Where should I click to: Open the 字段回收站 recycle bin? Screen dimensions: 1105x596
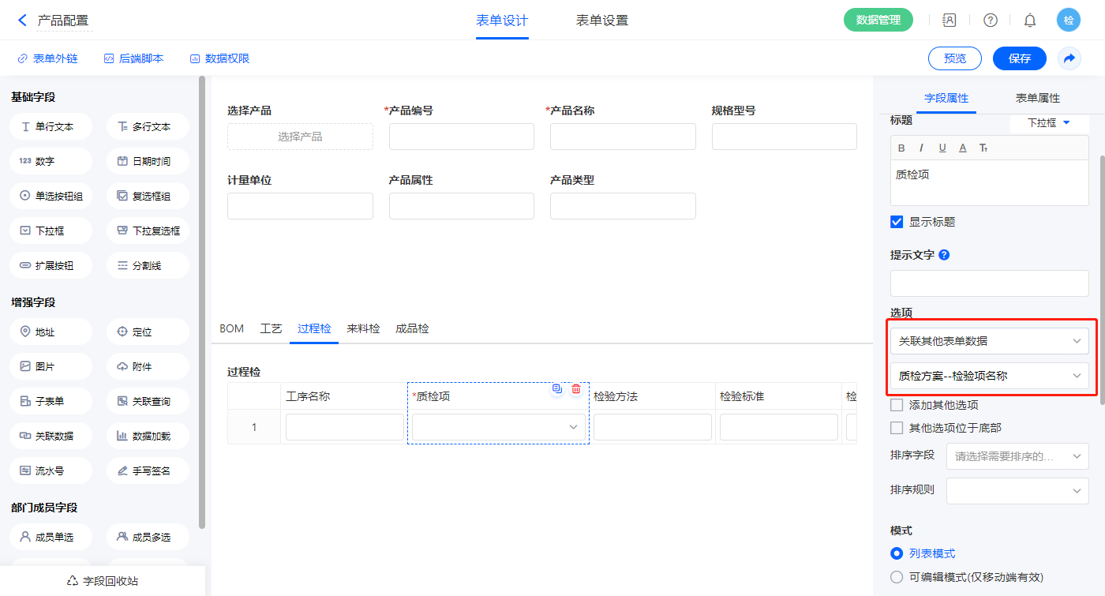click(x=103, y=581)
